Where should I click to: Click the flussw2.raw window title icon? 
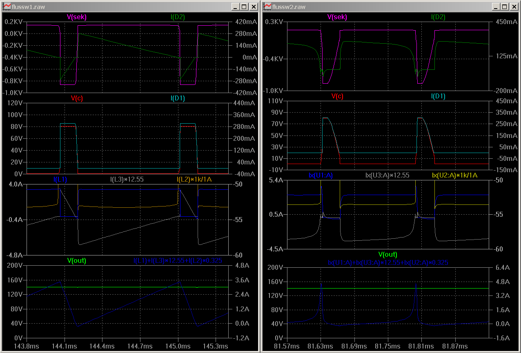point(267,7)
